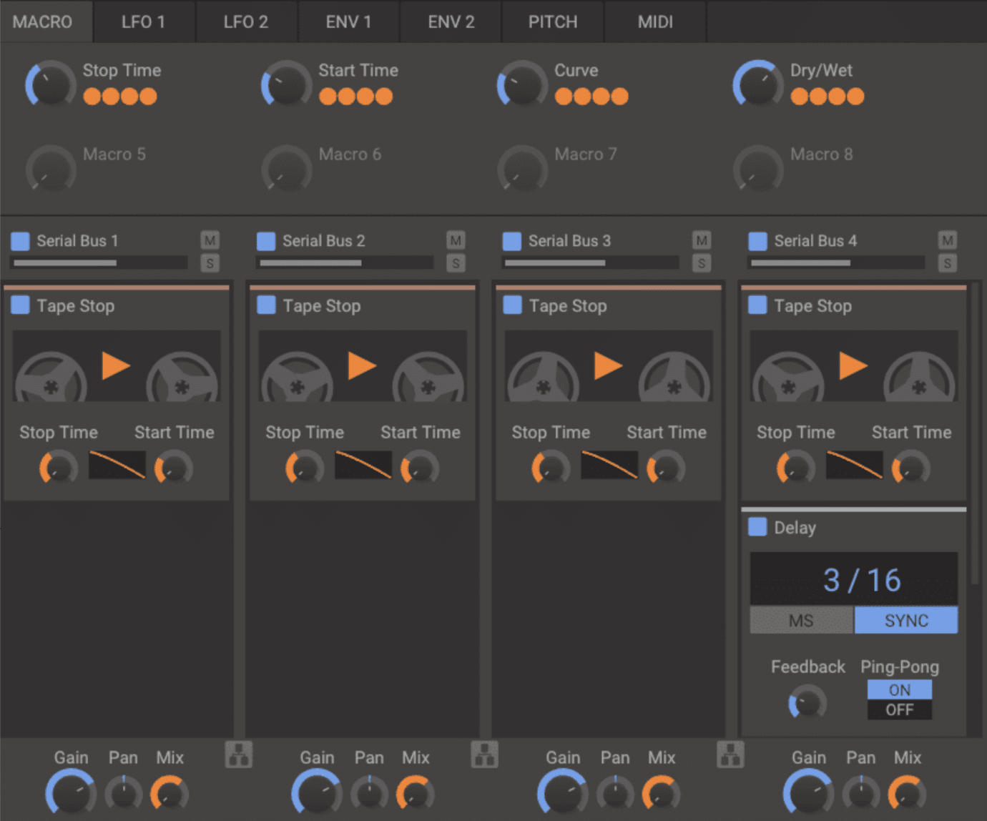The image size is (987, 821).
Task: Click the left tape reel in Serial Bus 2
Action: [297, 377]
